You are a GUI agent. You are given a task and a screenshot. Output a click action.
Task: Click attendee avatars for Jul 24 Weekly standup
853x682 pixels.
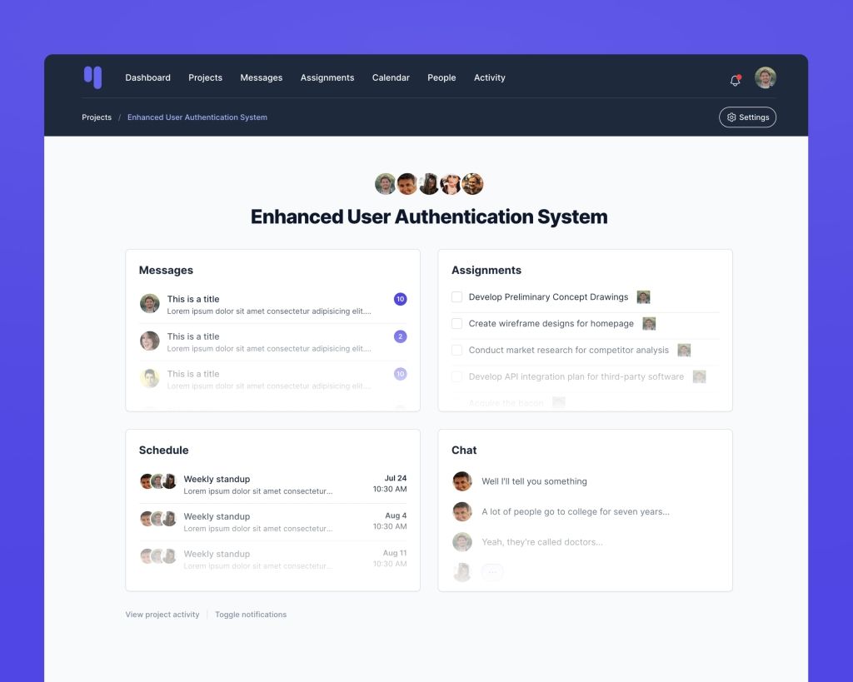tap(158, 481)
